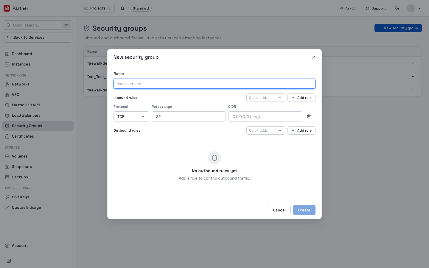
Task: Click the Load Balancers scale icon
Action: (7, 116)
